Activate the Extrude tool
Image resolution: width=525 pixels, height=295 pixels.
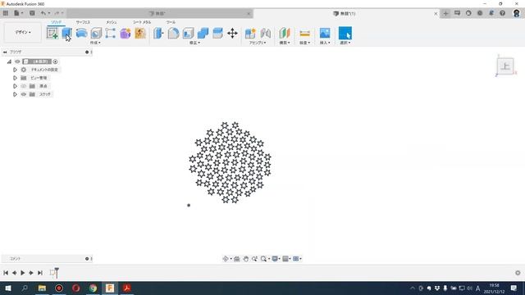click(66, 33)
